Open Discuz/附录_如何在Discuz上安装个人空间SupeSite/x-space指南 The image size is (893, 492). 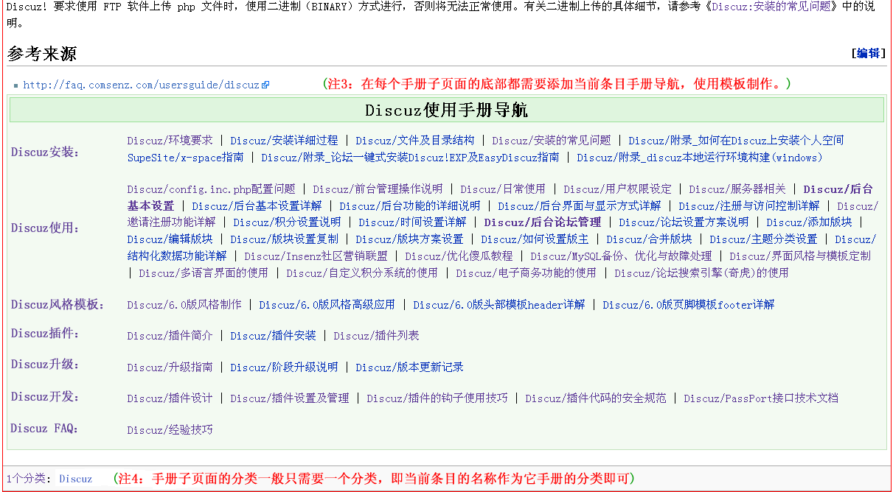[736, 140]
